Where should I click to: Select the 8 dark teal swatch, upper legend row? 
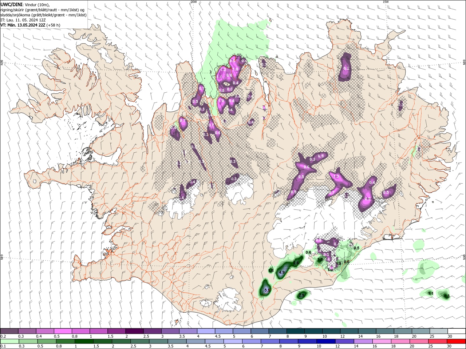coord(296,331)
